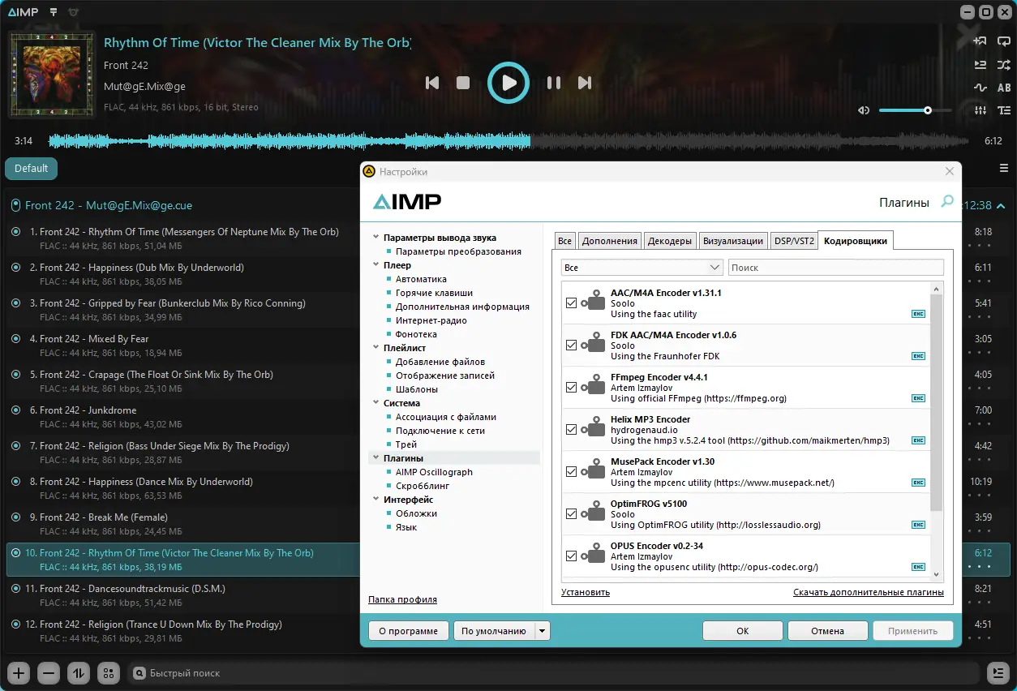Open playlist menu at bottom right
Image resolution: width=1017 pixels, height=691 pixels.
pos(998,672)
